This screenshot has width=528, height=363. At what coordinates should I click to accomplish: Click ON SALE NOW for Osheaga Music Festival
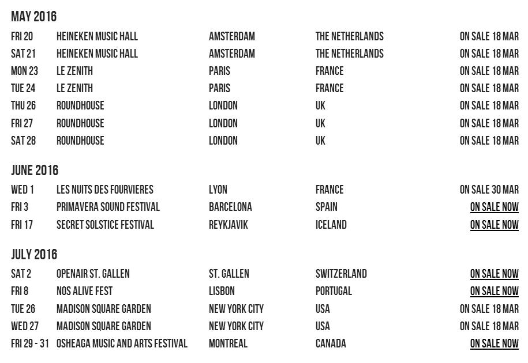tap(494, 343)
